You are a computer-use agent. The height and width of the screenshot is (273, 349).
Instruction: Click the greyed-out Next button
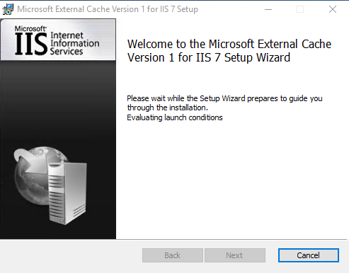(235, 255)
